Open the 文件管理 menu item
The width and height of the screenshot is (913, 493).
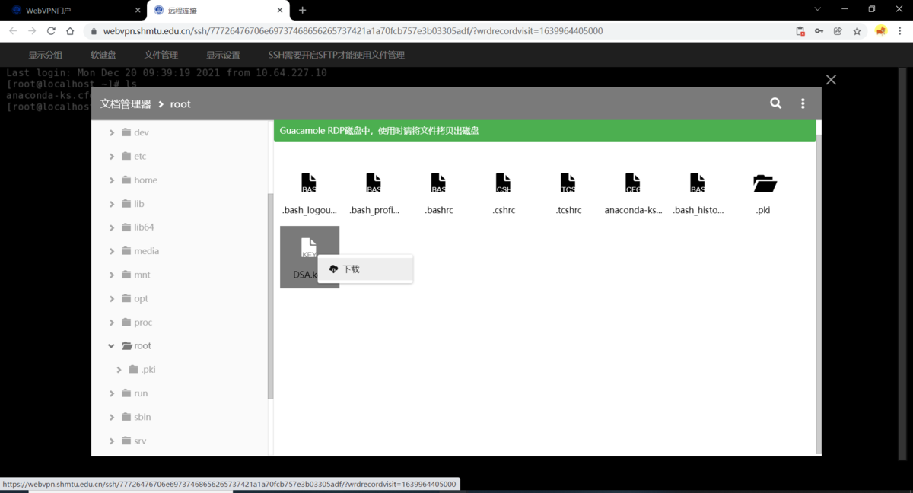[161, 55]
